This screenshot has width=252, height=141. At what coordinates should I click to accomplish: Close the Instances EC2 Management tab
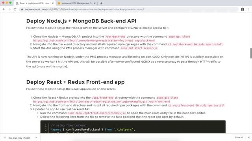pyautogui.click(x=94, y=3)
